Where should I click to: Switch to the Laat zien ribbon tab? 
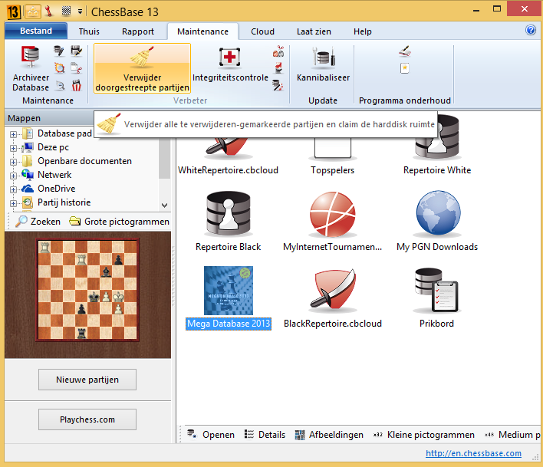(314, 31)
